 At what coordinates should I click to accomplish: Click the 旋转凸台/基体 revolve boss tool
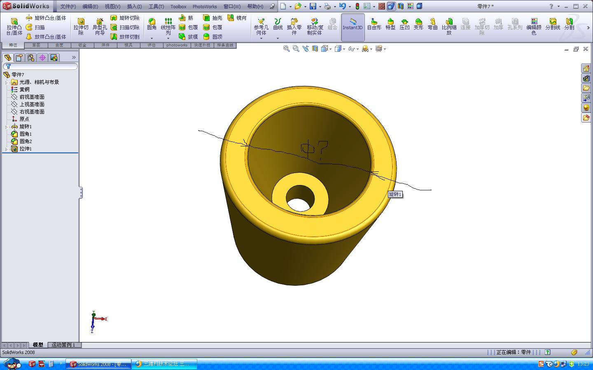[46, 18]
